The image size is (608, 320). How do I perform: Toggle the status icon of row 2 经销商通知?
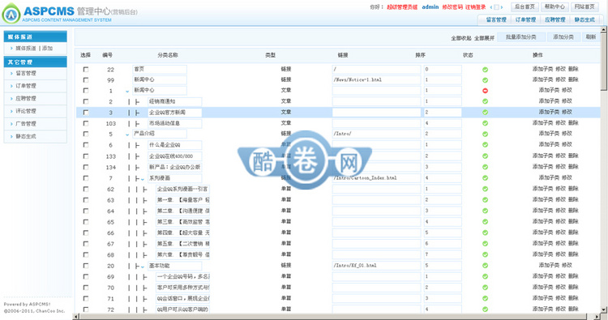485,101
